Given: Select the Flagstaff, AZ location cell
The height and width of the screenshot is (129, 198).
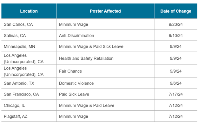Looking at the screenshot, I should point(16,117).
